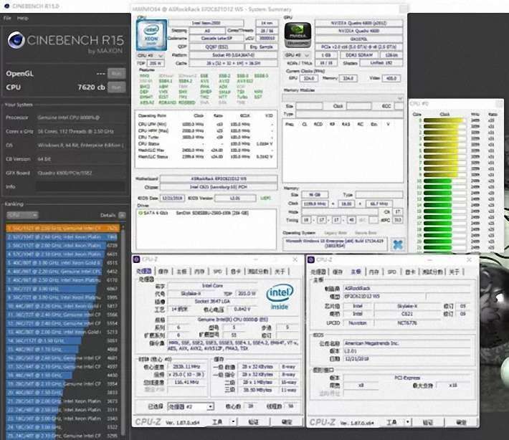Click the Intel inside logo in CPU-Z

coord(279,297)
